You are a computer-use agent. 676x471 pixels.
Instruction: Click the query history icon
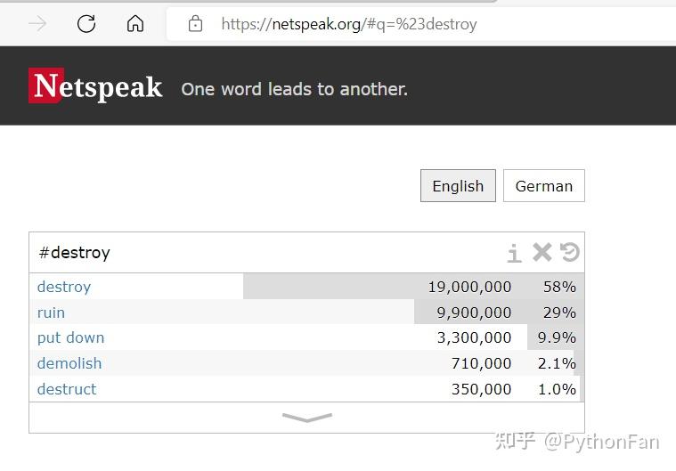pyautogui.click(x=570, y=253)
